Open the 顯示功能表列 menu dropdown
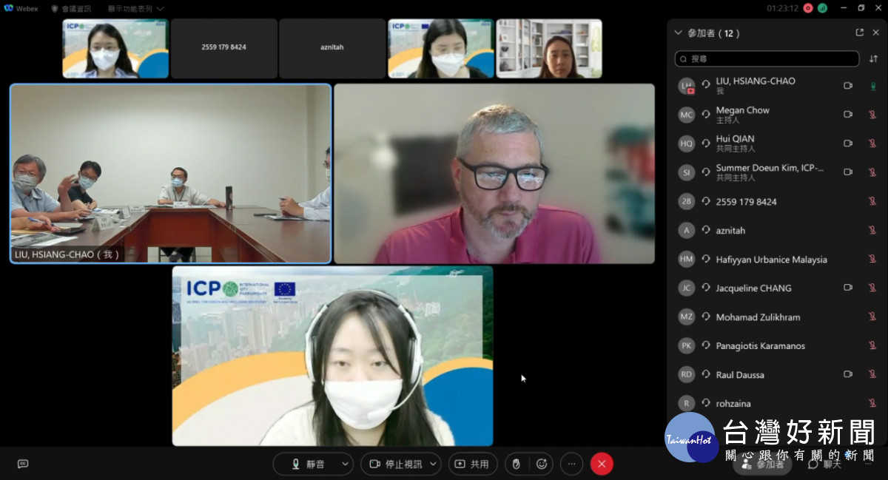 point(135,9)
